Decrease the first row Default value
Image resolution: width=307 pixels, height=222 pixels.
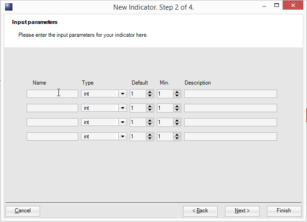tap(150, 96)
